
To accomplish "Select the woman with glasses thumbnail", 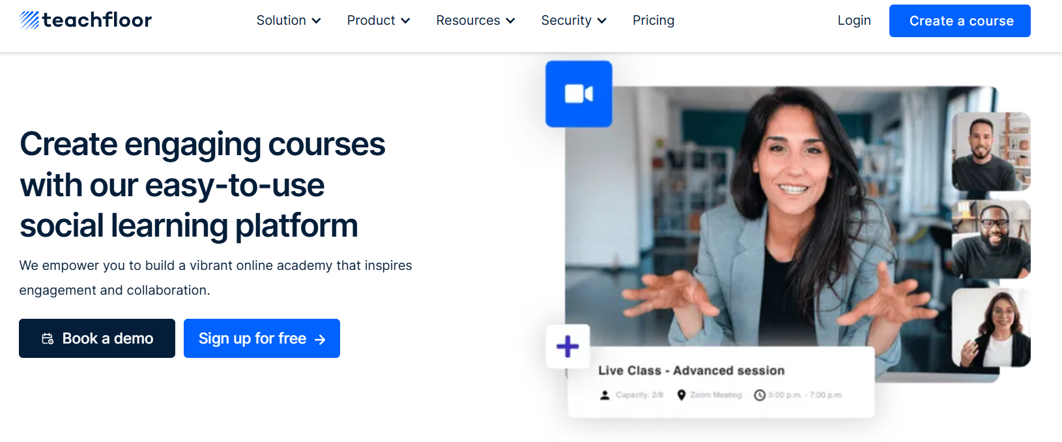I will coord(991,327).
